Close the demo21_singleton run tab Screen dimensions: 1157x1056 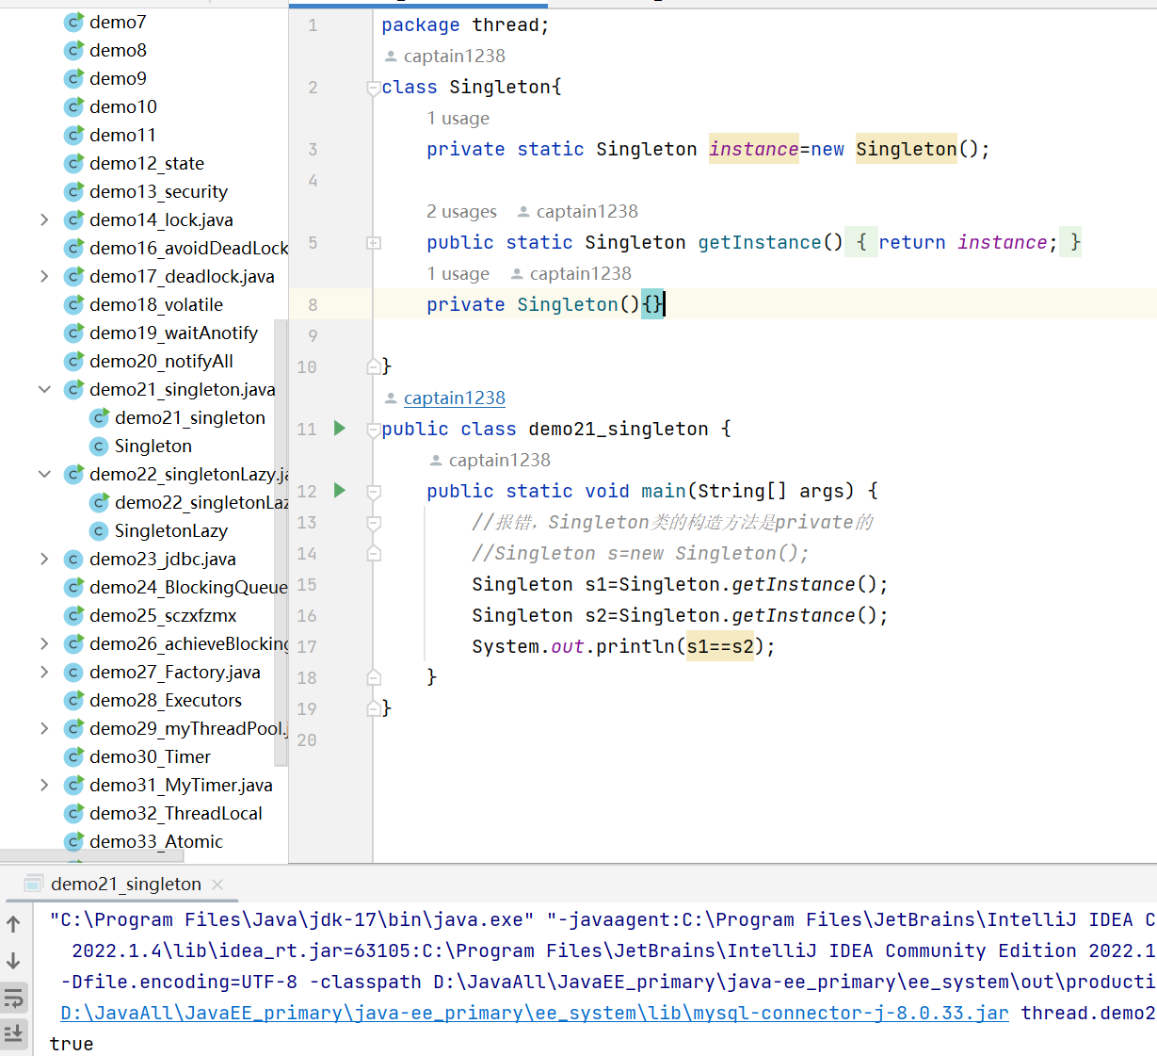[217, 885]
